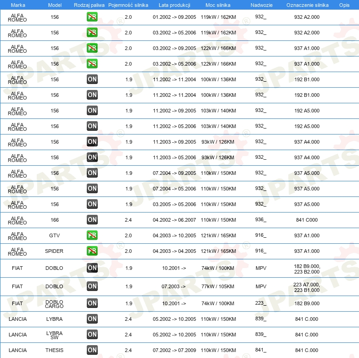Click ON icon of 156 produced 03.2005 -> 05.2006
359x358 pixels.
[92, 204]
